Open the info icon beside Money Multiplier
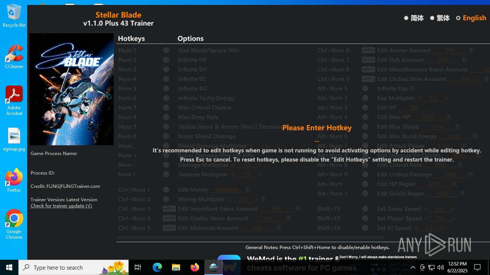The height and width of the screenshot is (275, 490). (x=263, y=199)
